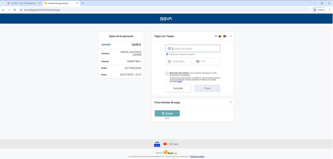Viewport: 333px width, 159px height.
Task: Open site information icon in address bar
Action: pos(21,10)
